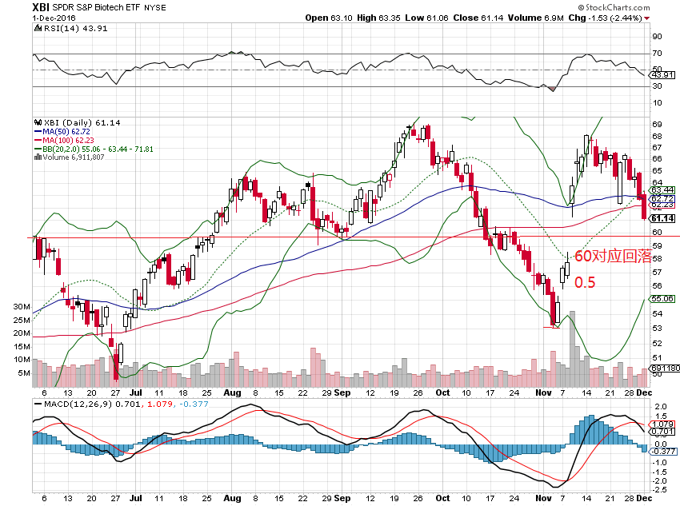Screen dimensions: 680x506
Task: Click the RSI(14) indicator icon
Action: [37, 29]
